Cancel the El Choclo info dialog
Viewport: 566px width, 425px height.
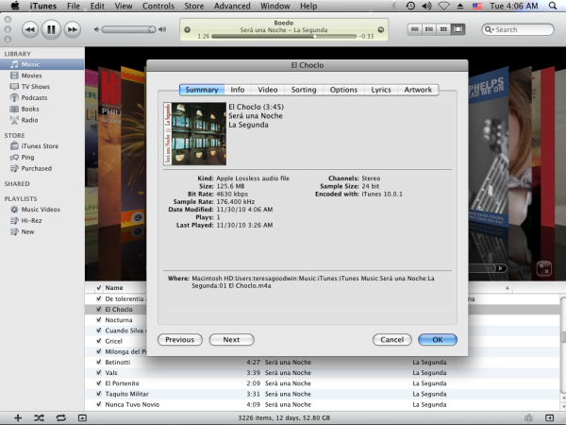[x=392, y=340]
